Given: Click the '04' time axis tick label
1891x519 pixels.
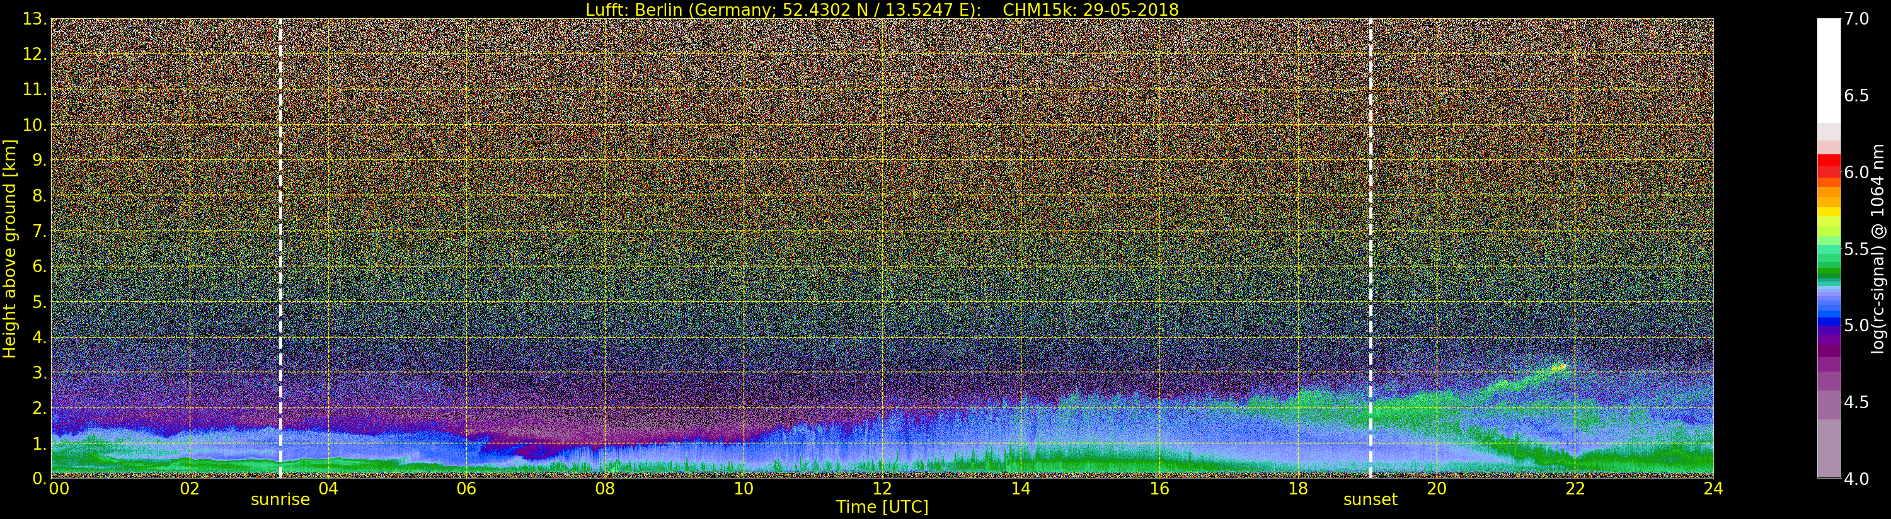Looking at the screenshot, I should [x=328, y=488].
